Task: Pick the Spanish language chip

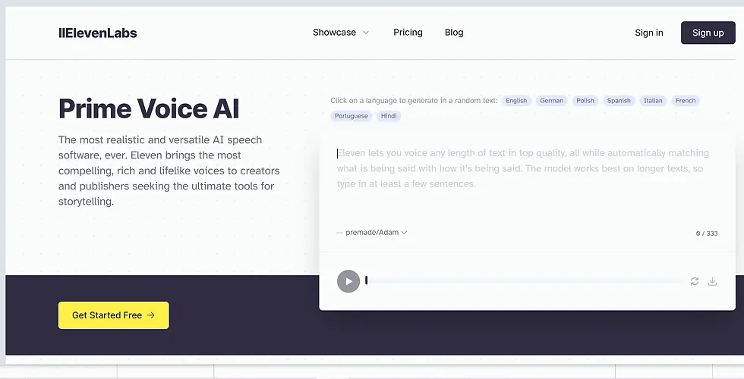Action: [619, 100]
